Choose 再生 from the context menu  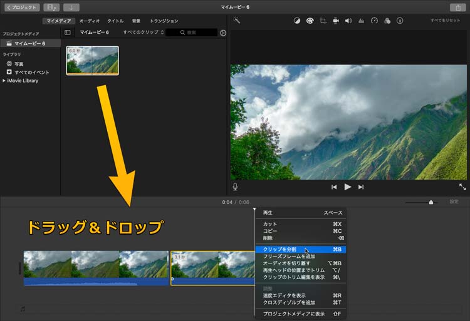coord(301,213)
